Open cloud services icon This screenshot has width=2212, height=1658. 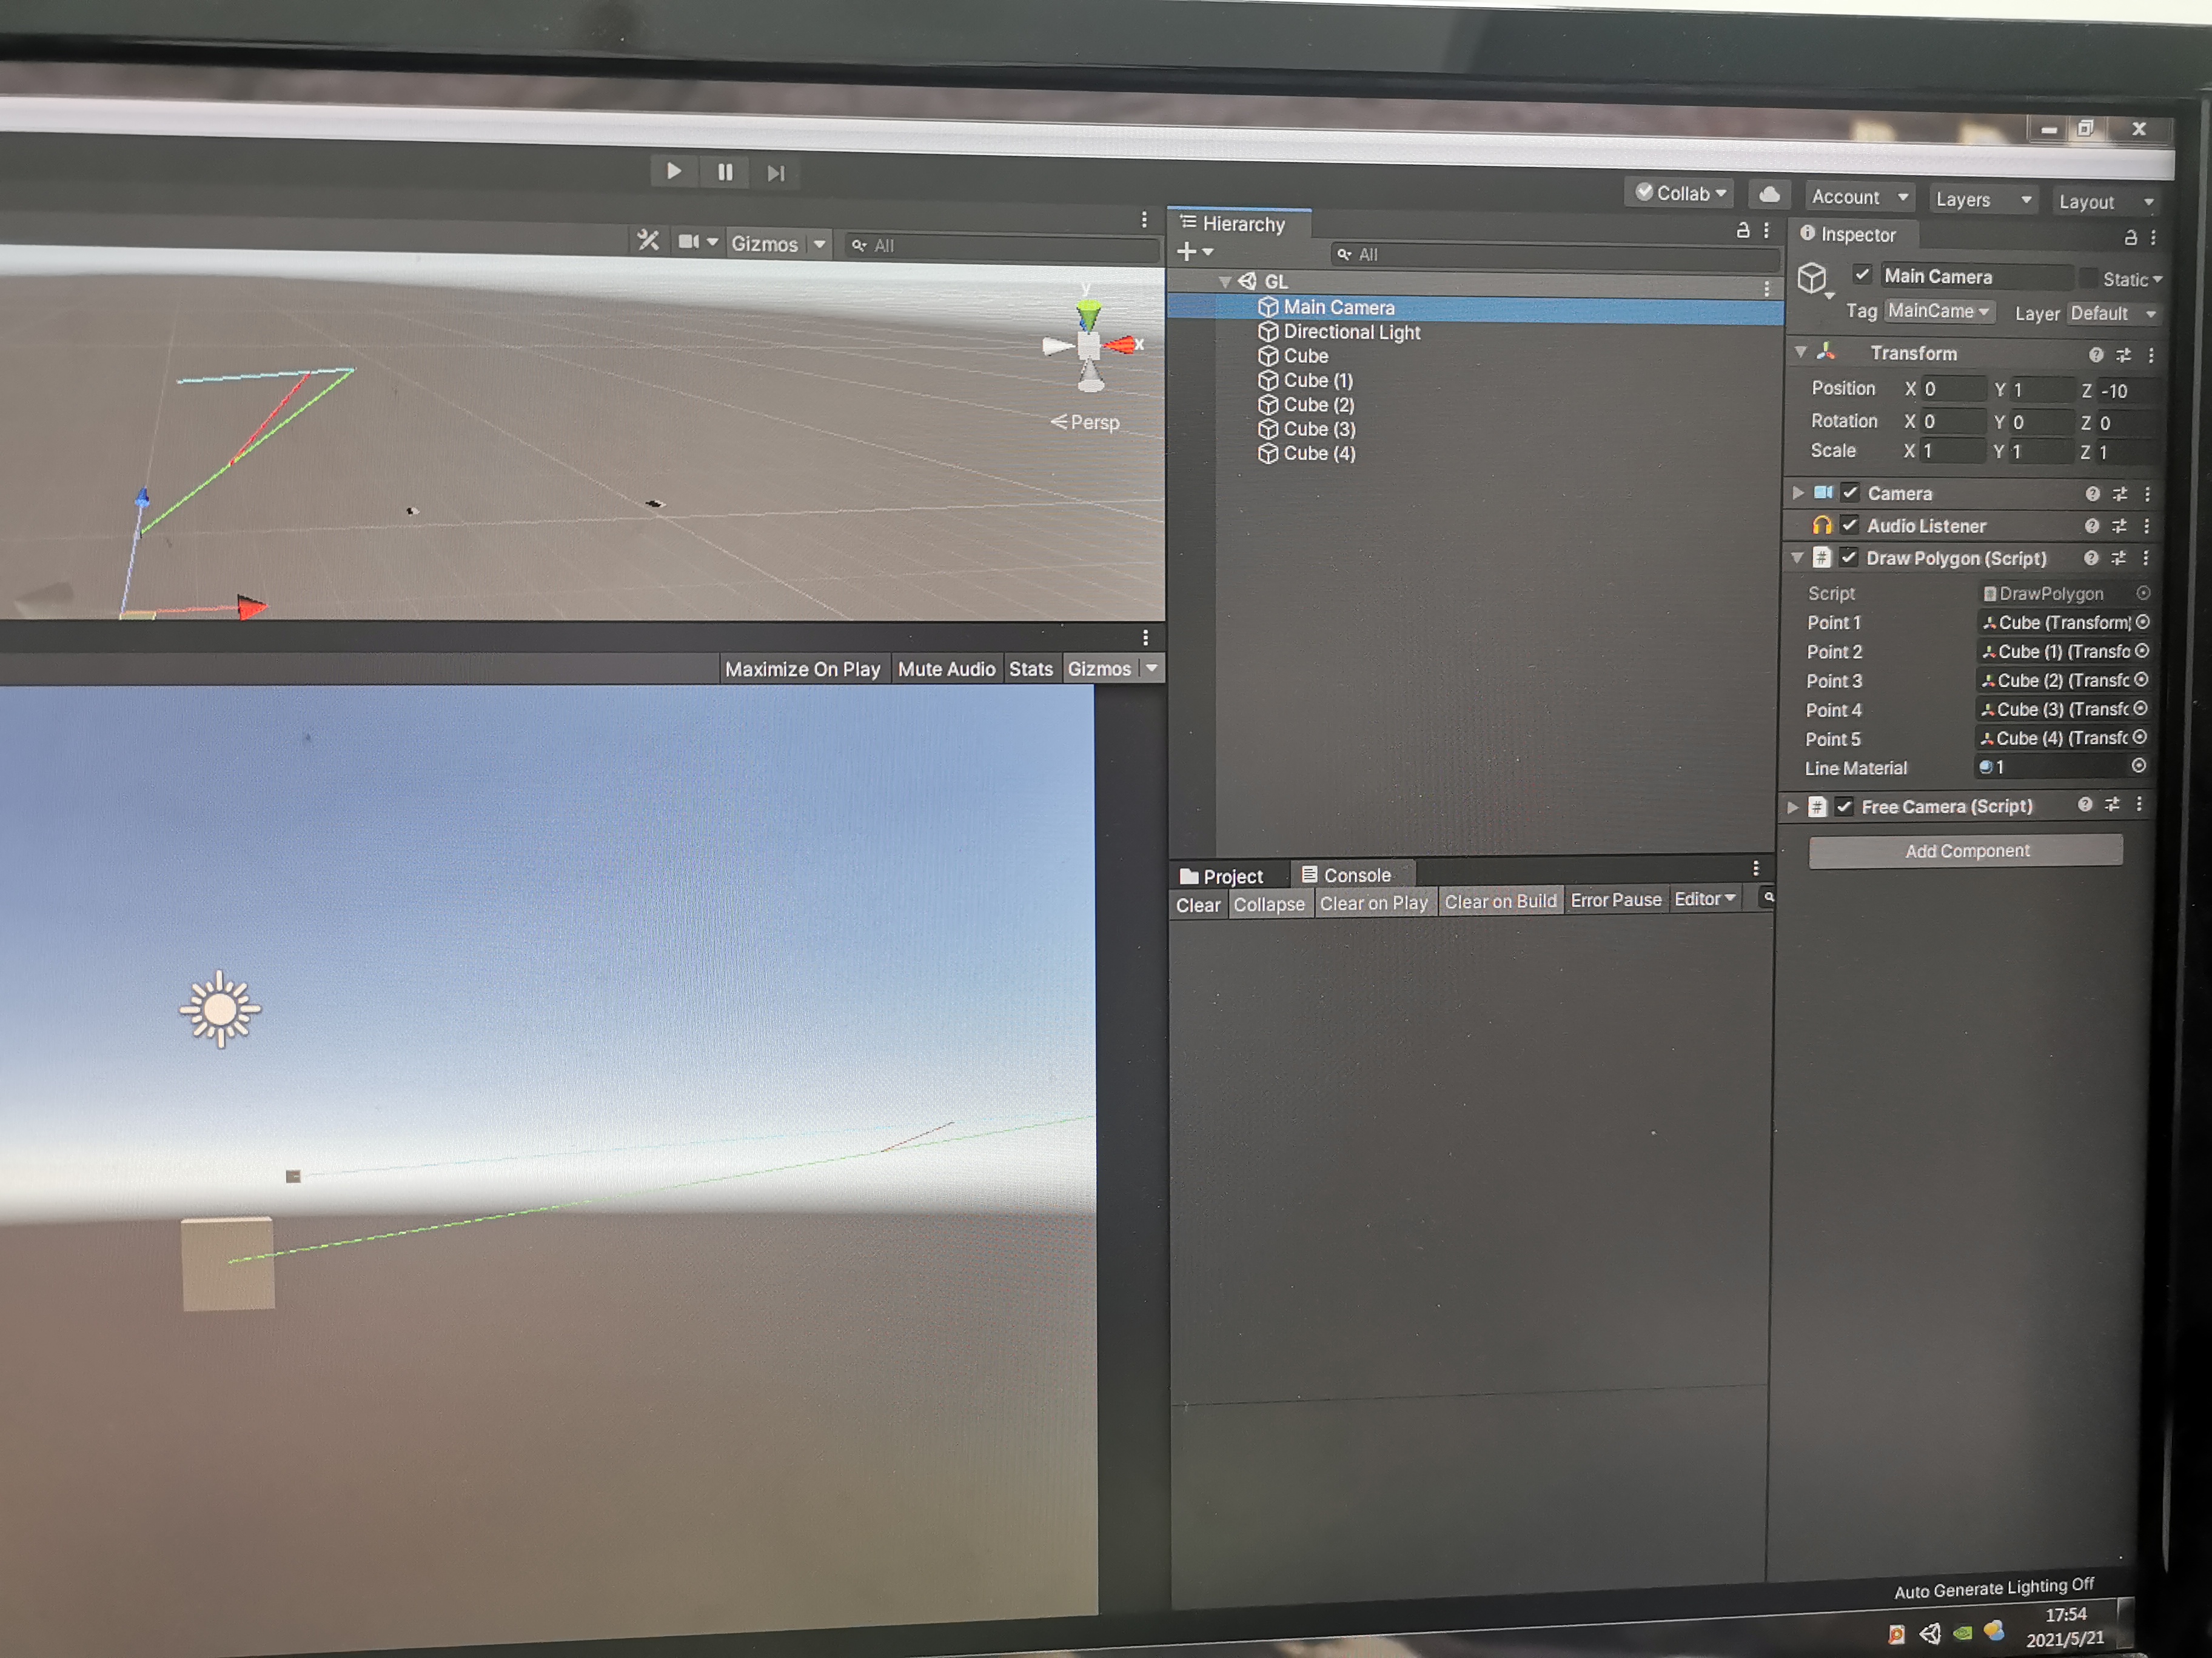[x=1768, y=195]
